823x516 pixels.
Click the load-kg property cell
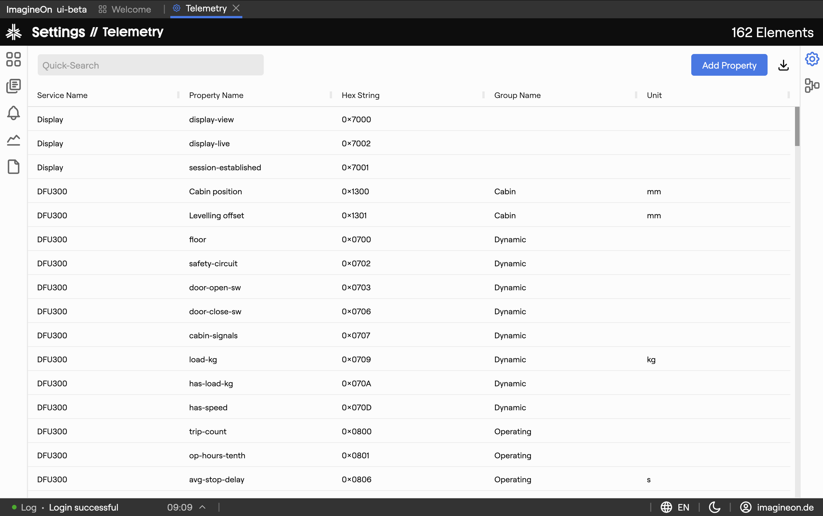tap(203, 359)
